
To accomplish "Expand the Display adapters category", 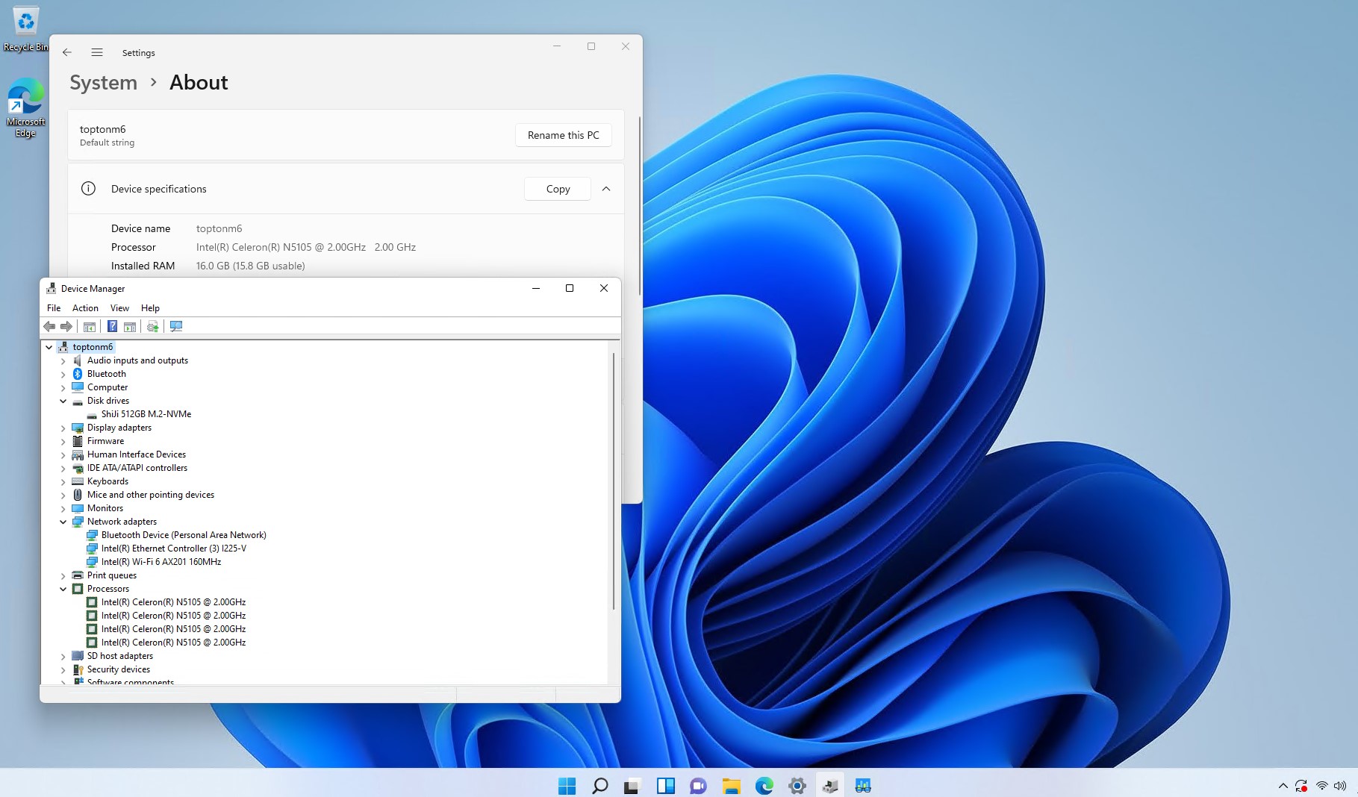I will coord(63,428).
